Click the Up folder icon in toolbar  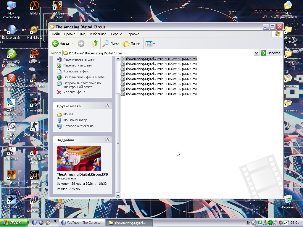95,43
